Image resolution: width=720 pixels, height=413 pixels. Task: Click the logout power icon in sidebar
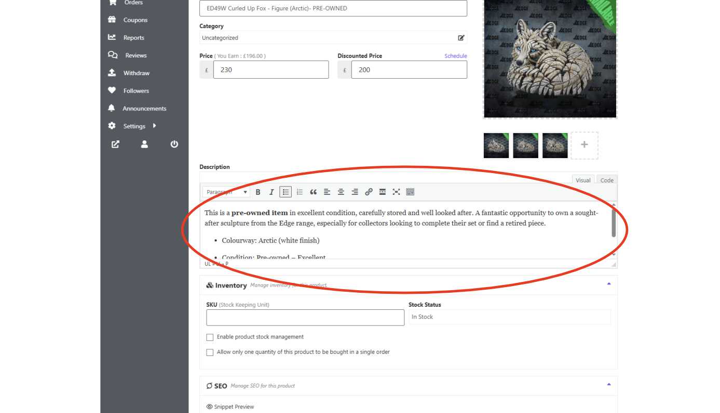point(174,145)
